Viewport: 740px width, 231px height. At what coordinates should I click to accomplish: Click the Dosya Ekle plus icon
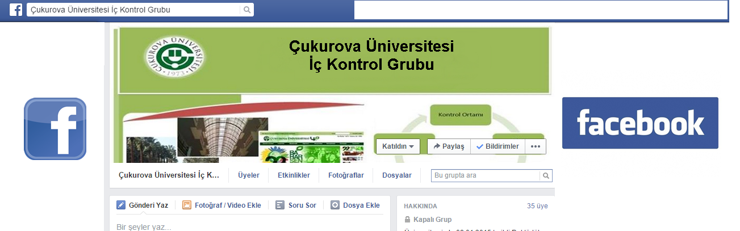tap(335, 205)
